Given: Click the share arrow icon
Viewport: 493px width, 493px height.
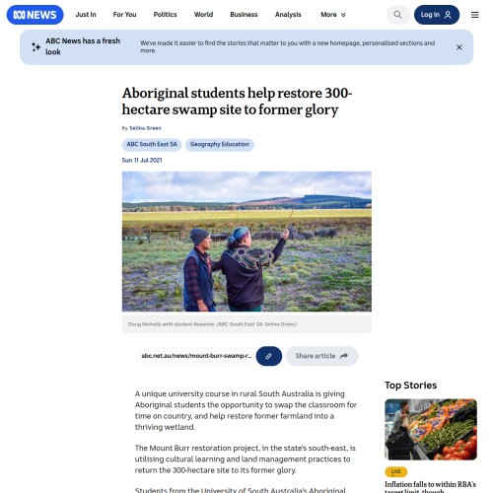Looking at the screenshot, I should click(x=344, y=356).
